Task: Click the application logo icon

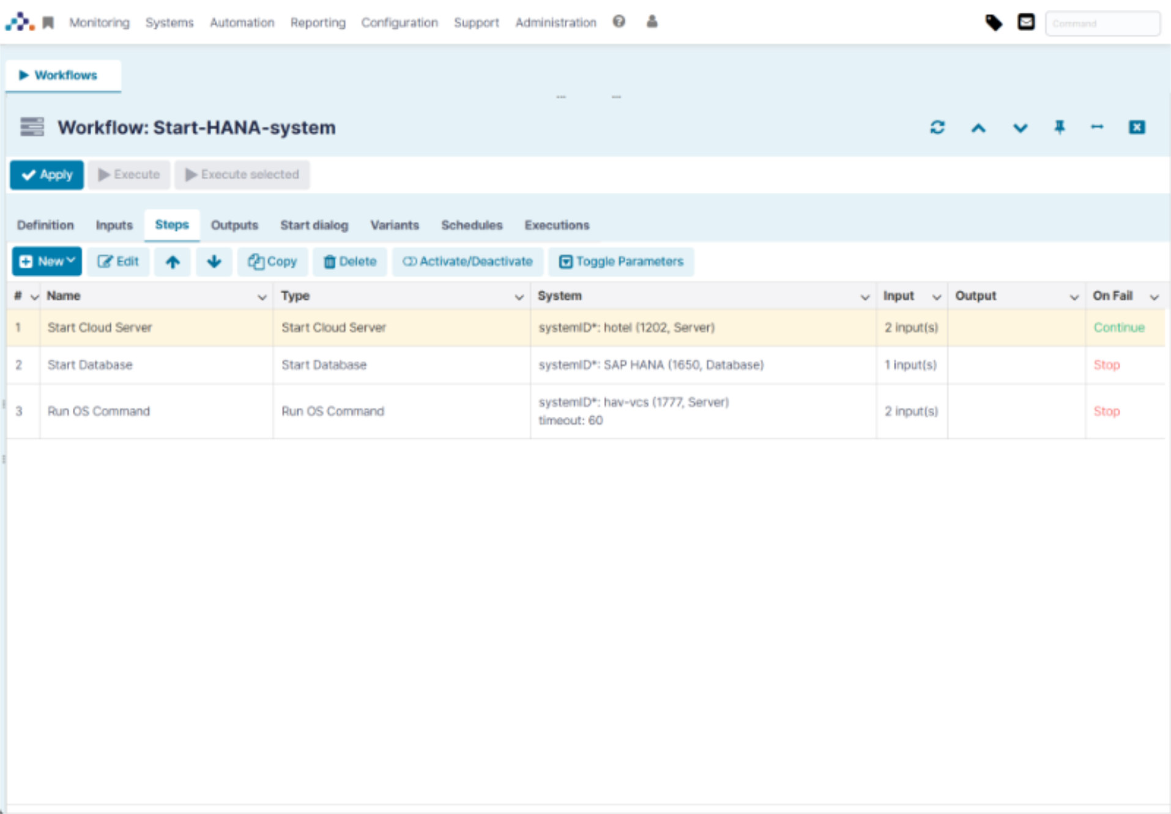Action: click(x=20, y=22)
